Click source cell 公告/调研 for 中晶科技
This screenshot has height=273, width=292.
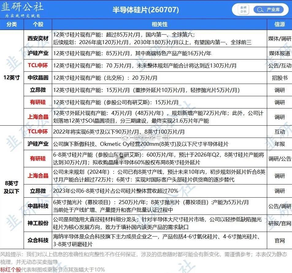point(279,206)
